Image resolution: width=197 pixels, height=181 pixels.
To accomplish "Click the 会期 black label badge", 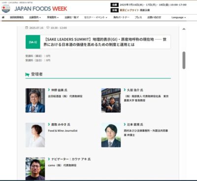I will [114, 5].
